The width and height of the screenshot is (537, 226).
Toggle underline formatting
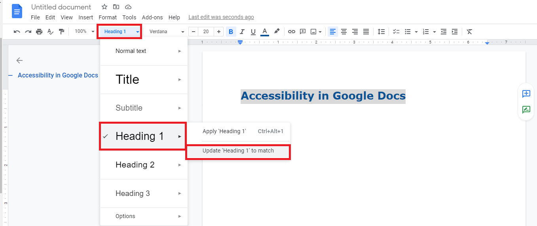point(253,32)
